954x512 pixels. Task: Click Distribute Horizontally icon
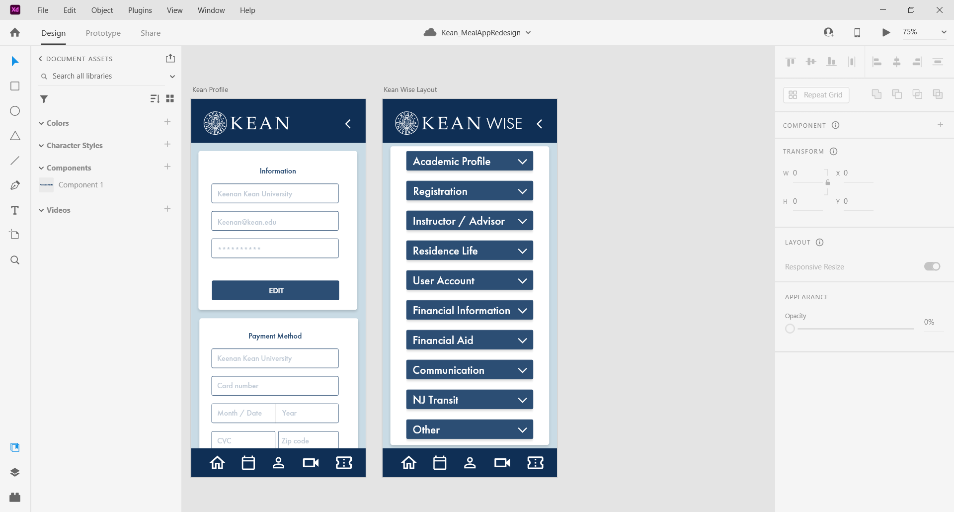(x=938, y=62)
